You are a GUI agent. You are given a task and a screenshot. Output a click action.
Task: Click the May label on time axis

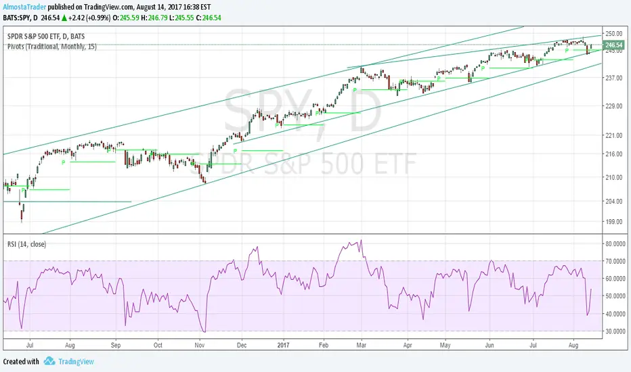(x=445, y=345)
